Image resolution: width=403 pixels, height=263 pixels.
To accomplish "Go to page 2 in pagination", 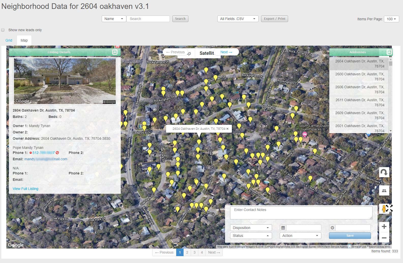I will tap(187, 252).
